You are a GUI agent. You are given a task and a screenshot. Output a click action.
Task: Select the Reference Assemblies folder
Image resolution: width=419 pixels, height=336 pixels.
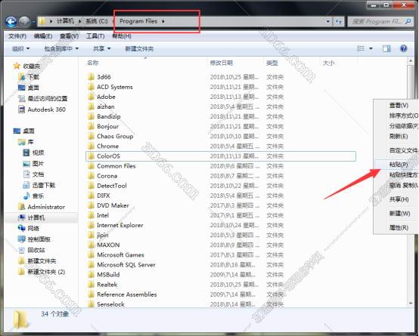click(126, 294)
